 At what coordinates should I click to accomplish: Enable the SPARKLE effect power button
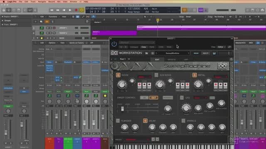(183, 120)
